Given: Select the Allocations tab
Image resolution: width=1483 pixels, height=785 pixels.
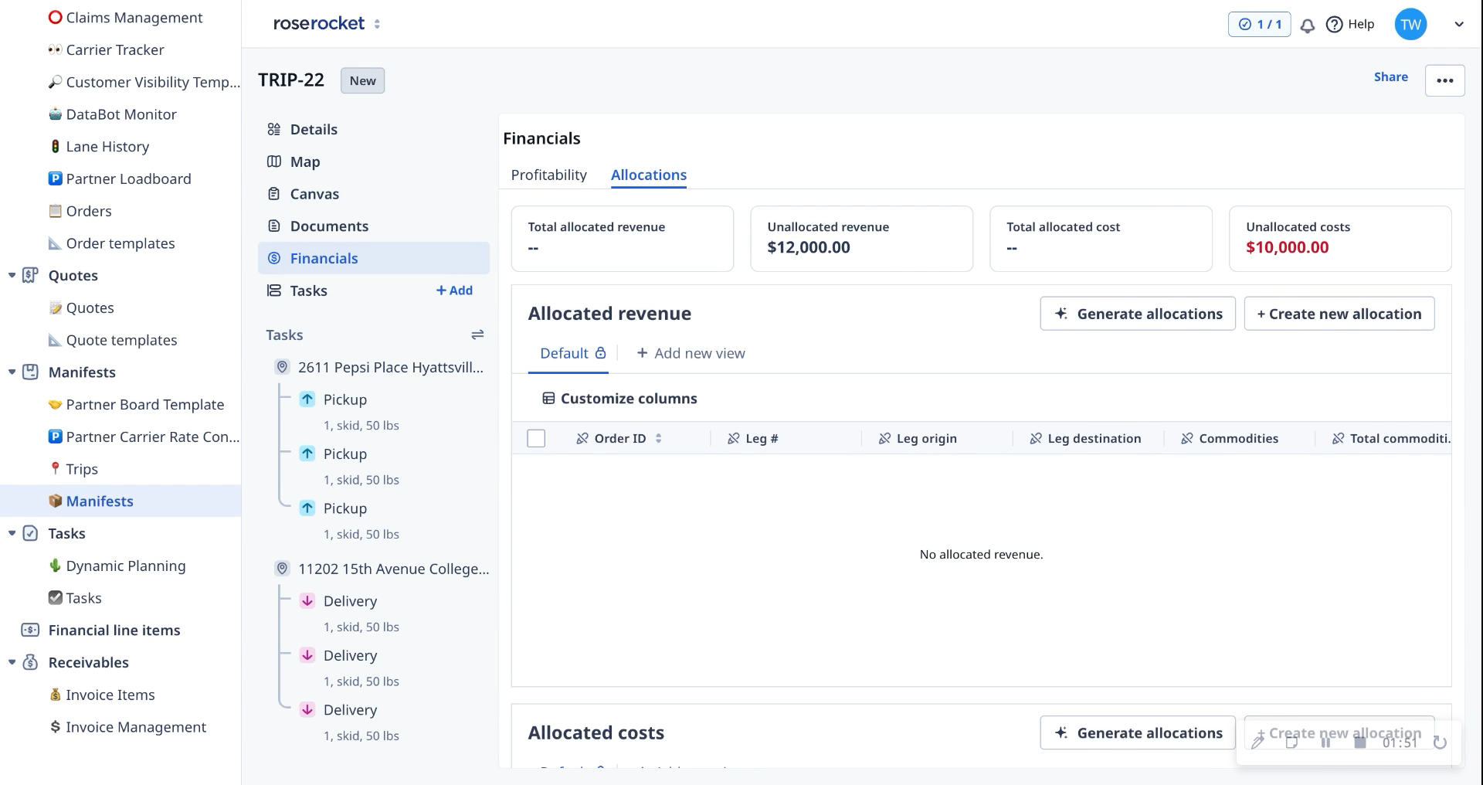Looking at the screenshot, I should 649,175.
